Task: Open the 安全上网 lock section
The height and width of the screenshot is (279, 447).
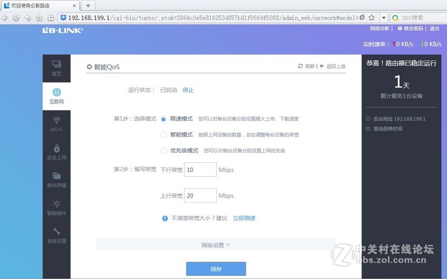Action: point(56,152)
